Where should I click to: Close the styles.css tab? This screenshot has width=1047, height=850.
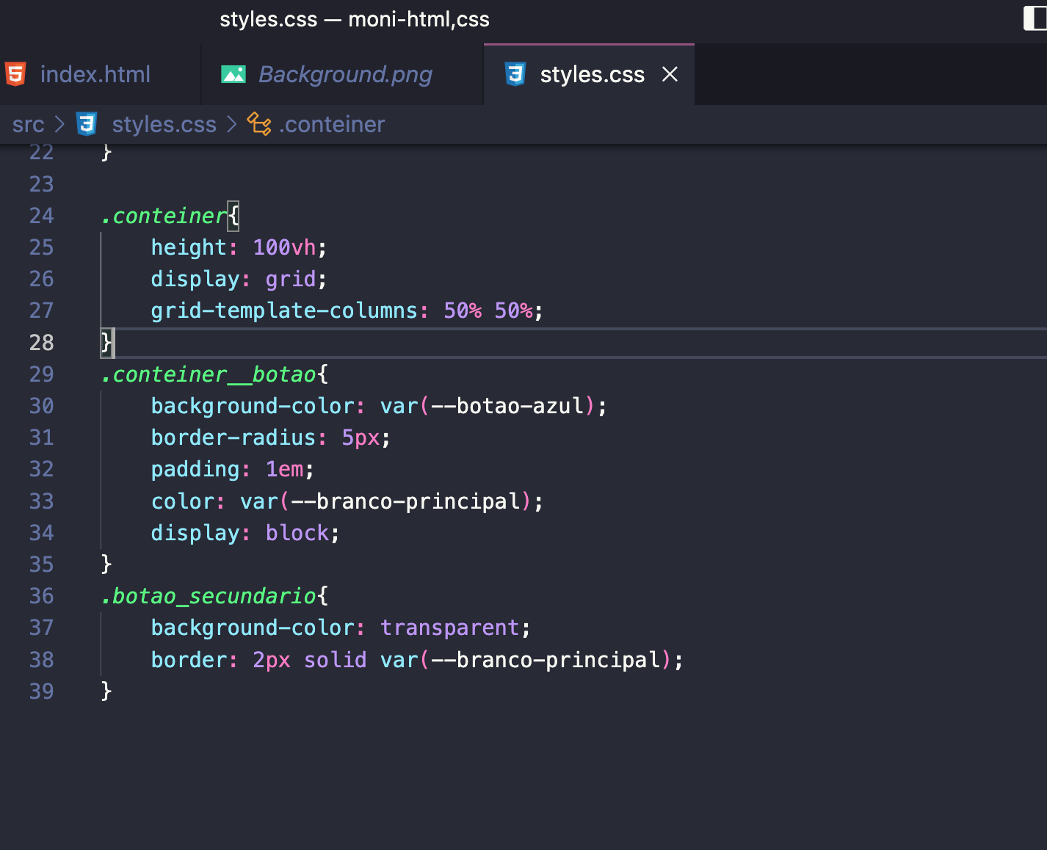coord(670,74)
